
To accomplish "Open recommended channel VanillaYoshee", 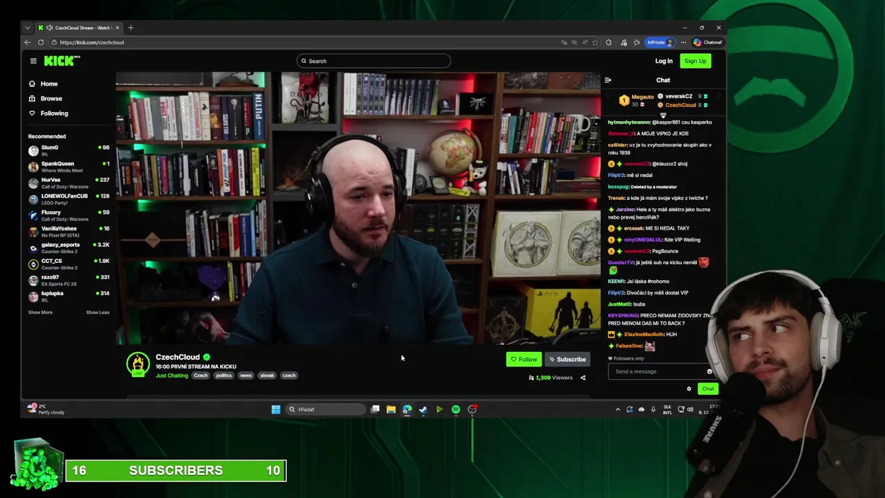I will point(68,231).
